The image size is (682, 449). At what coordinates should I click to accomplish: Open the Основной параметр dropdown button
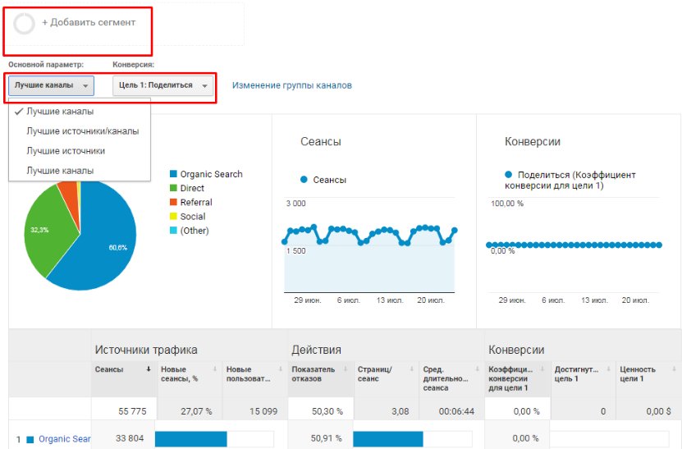(52, 85)
